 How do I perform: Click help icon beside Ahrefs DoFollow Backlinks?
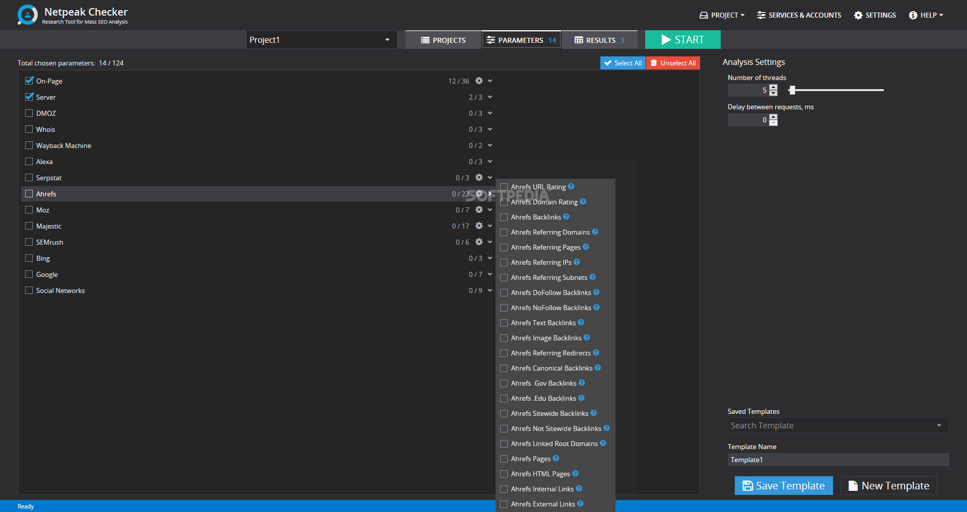click(596, 292)
